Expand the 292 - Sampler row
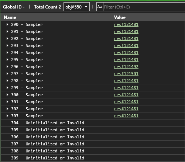 [7, 38]
